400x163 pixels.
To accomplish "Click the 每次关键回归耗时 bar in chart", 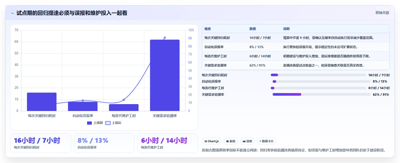I will [x=42, y=102].
